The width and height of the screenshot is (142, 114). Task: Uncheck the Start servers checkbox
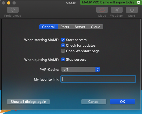63,40
